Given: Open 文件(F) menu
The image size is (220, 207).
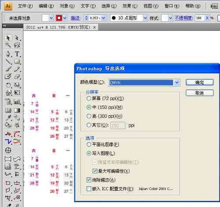Looking at the screenshot, I should pos(25,6).
